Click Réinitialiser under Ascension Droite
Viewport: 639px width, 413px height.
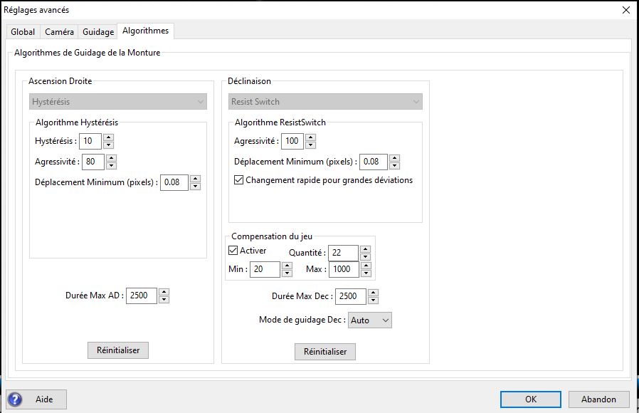118,350
